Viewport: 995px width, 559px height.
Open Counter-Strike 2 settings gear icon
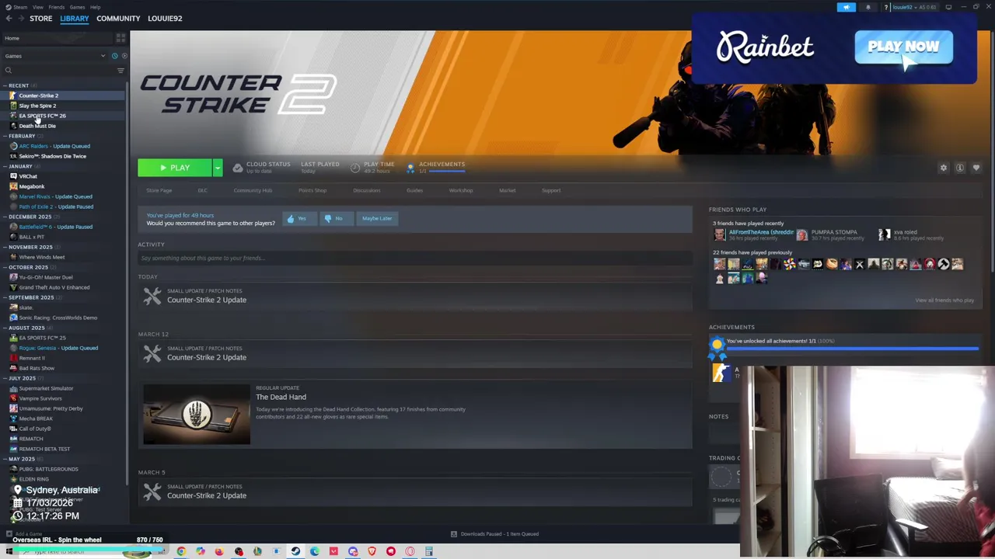[x=944, y=168]
